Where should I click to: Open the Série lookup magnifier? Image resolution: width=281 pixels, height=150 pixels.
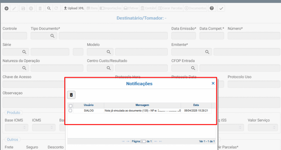(x=24, y=52)
